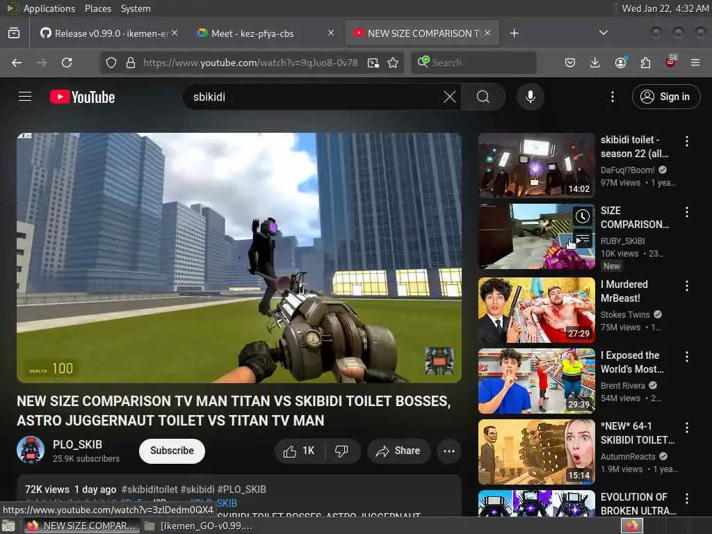
Task: Open the Places menu
Action: [98, 8]
